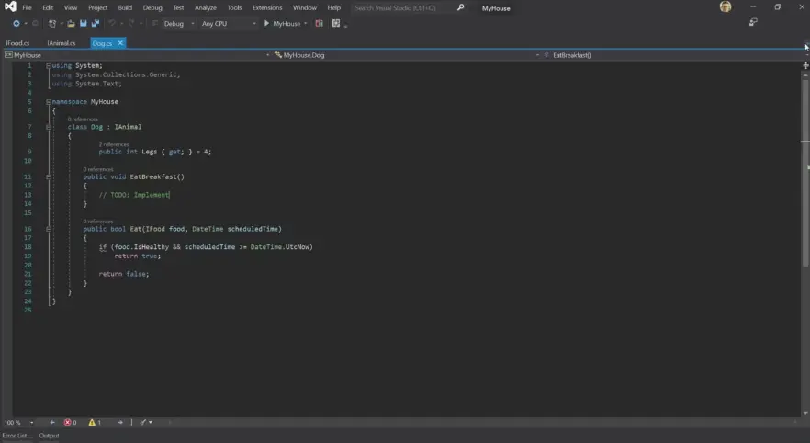Open the EatBreakfast() member navigation dropdown

(x=675, y=55)
